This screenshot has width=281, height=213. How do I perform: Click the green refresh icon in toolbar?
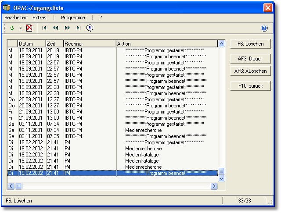[x=12, y=28]
